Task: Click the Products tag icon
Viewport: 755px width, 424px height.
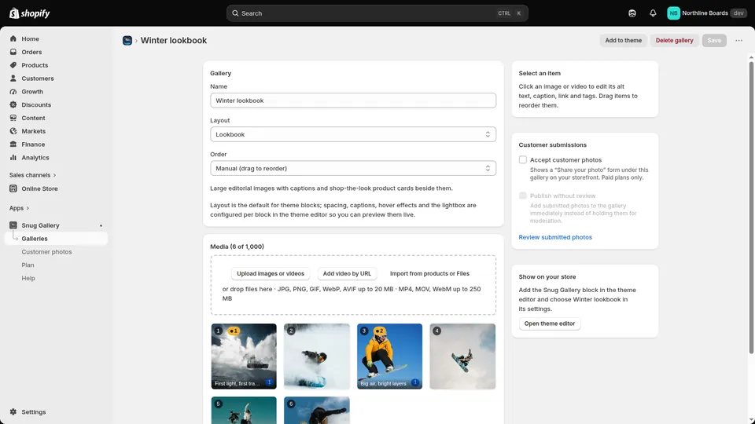Action: click(x=13, y=65)
